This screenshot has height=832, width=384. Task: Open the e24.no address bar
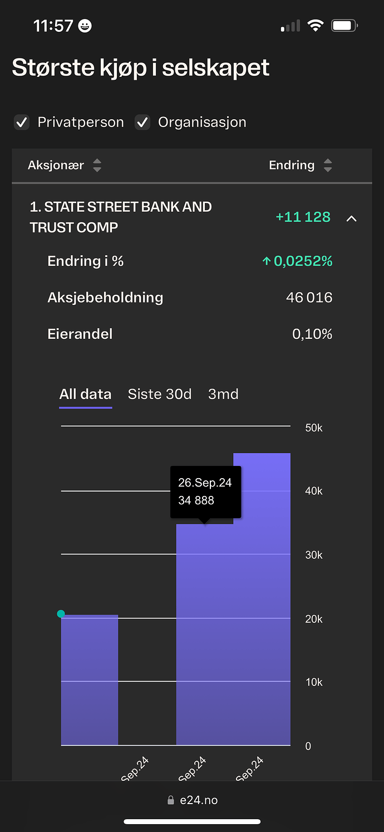(x=192, y=800)
